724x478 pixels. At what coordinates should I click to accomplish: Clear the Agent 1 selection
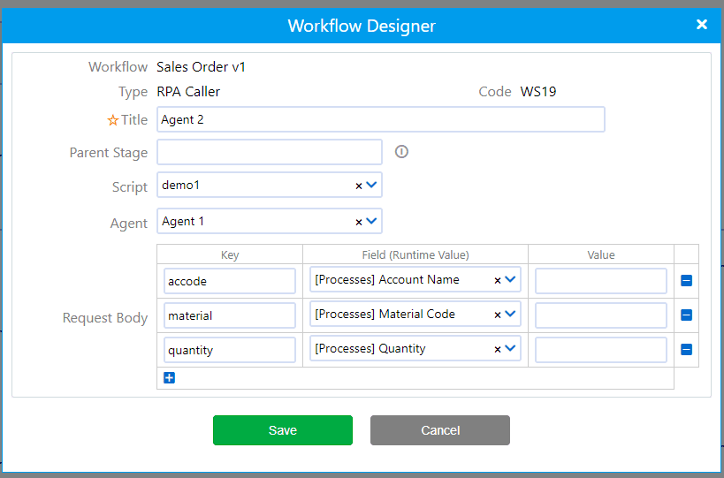pyautogui.click(x=359, y=222)
